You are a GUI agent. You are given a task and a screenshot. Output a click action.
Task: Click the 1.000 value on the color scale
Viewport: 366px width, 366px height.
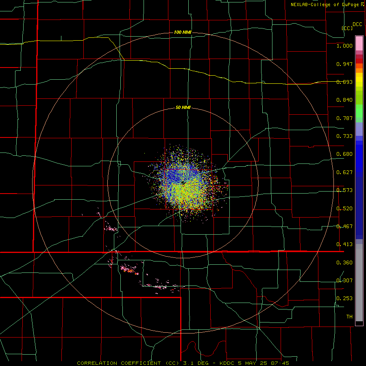click(344, 46)
